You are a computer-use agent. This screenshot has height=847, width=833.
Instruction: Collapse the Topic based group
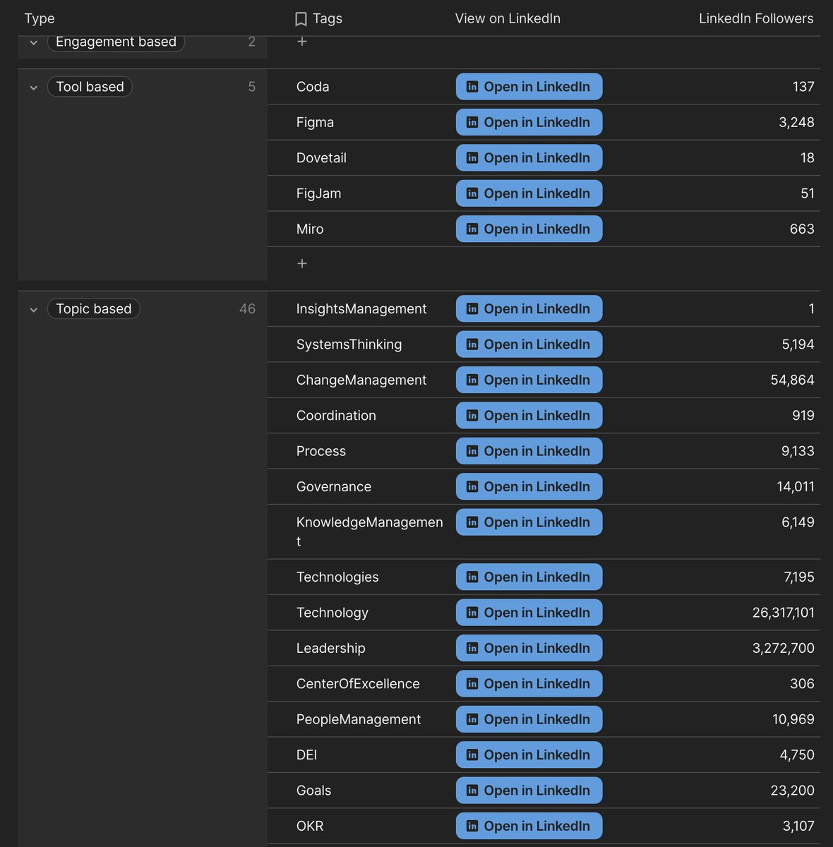[x=33, y=310]
